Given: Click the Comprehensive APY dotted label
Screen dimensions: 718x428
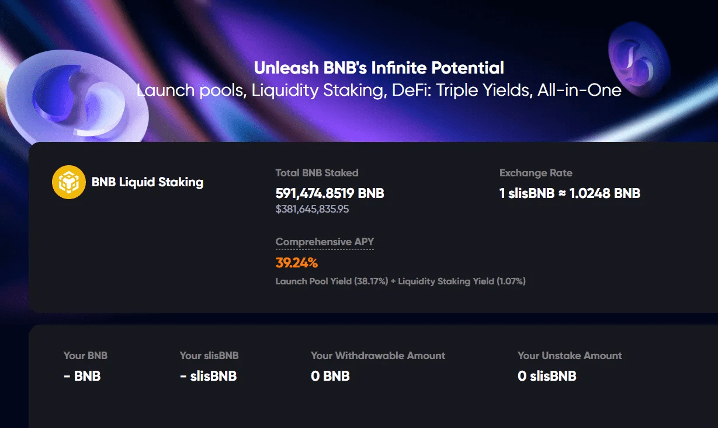Looking at the screenshot, I should tap(324, 242).
